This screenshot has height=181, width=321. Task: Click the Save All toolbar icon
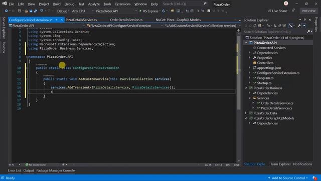36,11
